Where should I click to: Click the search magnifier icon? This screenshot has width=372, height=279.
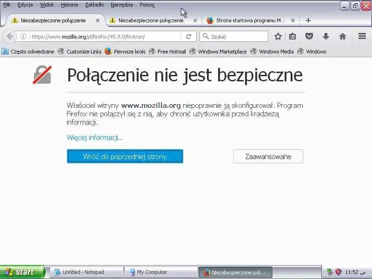(206, 36)
